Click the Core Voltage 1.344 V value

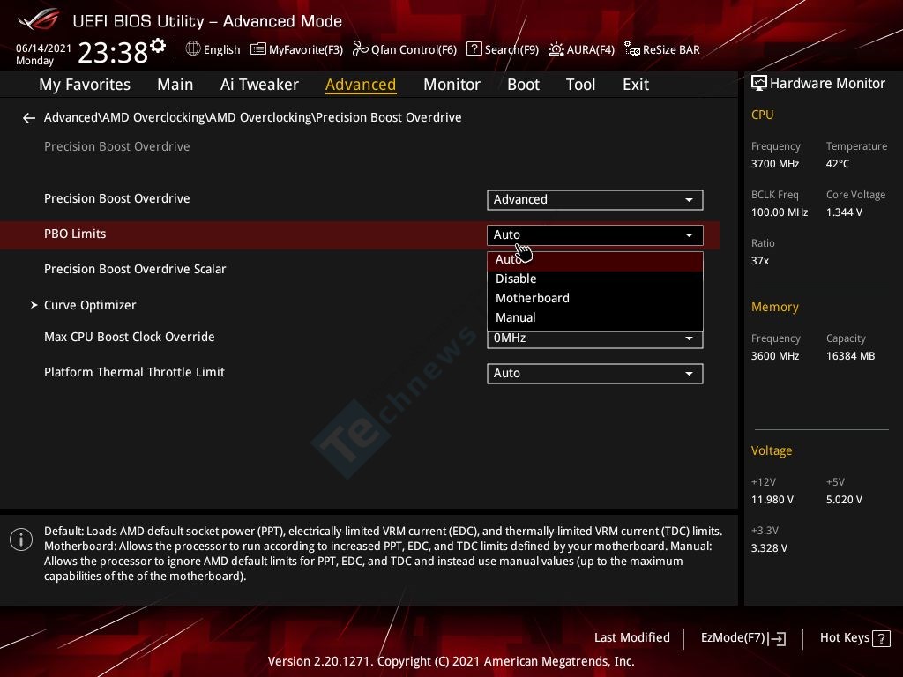tap(844, 212)
